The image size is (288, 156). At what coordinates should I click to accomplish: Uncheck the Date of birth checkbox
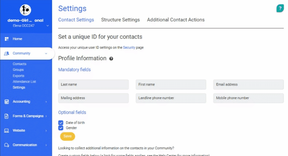point(61,123)
